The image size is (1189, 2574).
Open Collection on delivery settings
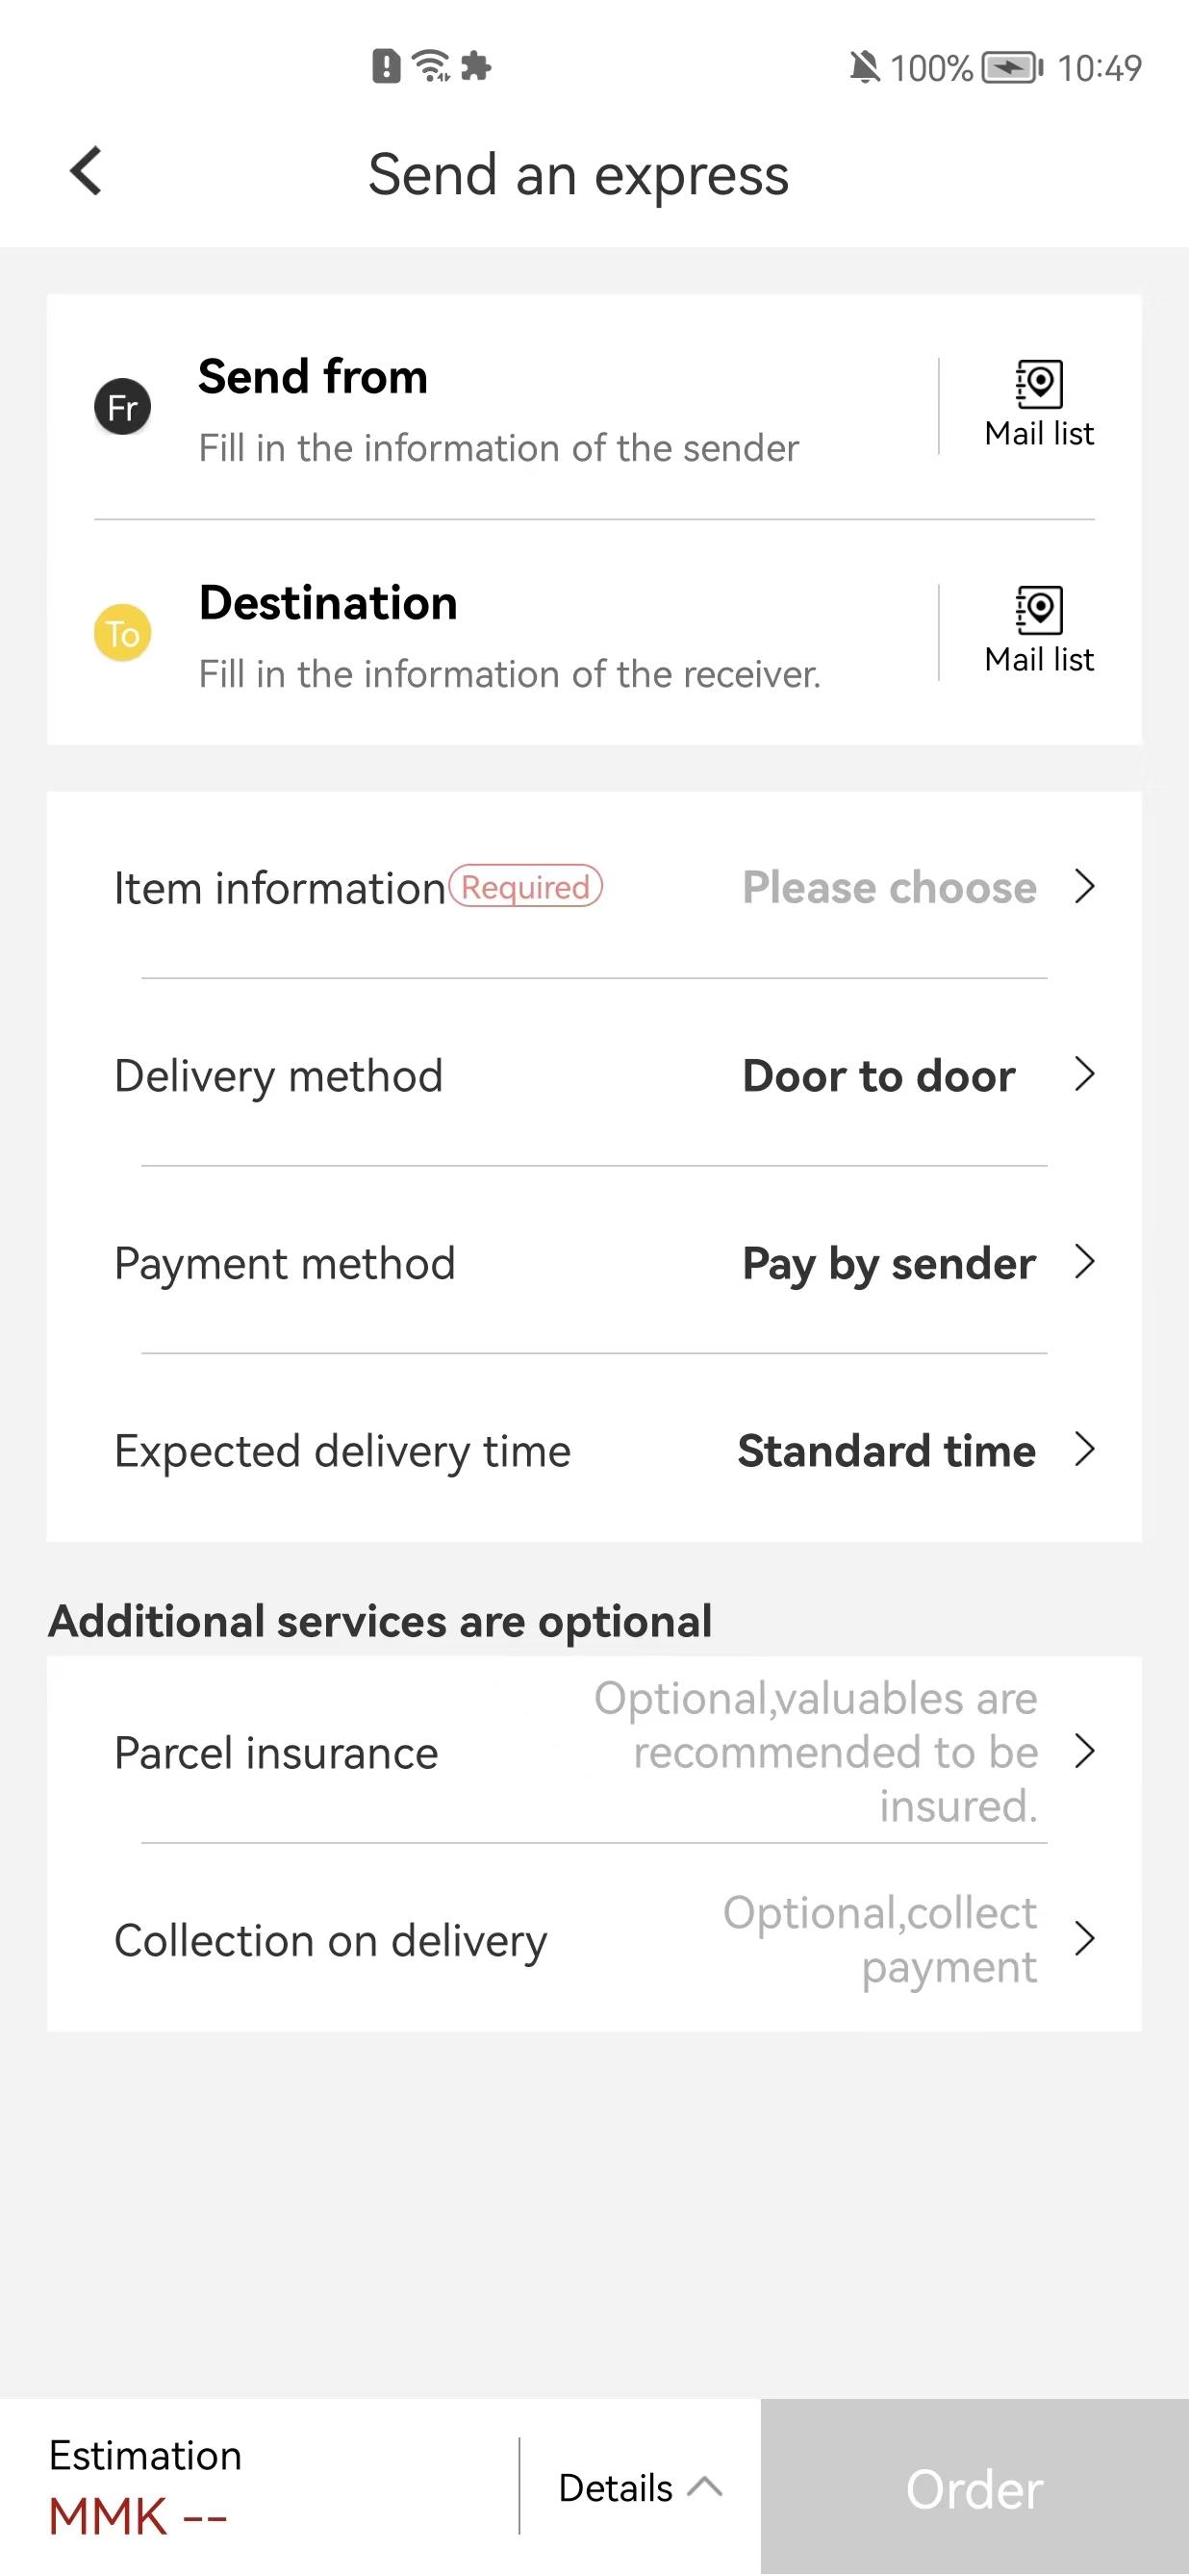(x=594, y=1938)
